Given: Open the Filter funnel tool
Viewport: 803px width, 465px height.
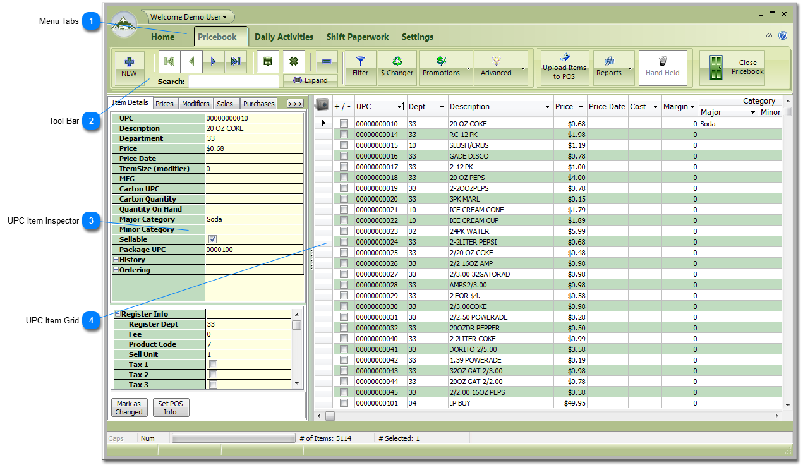Looking at the screenshot, I should (x=360, y=67).
